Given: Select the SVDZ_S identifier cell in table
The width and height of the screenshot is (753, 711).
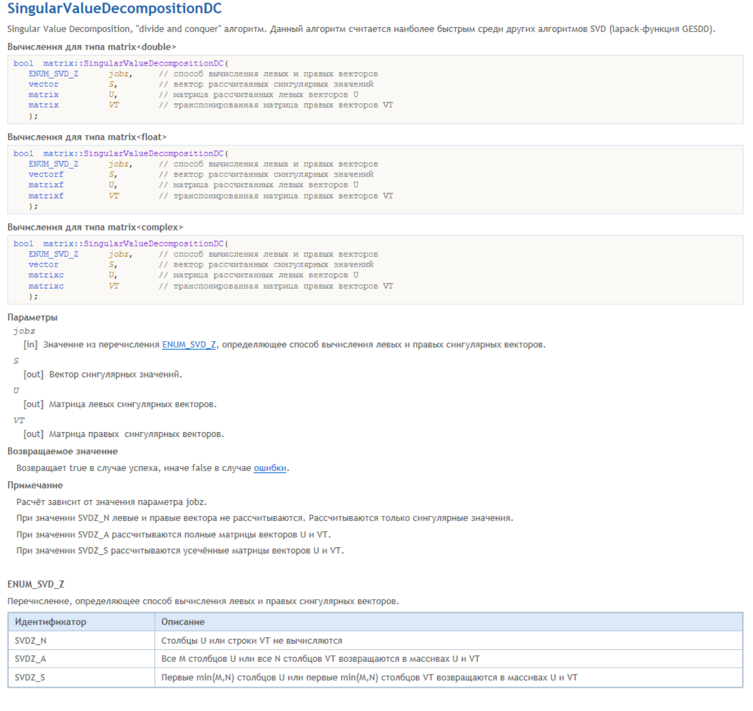Looking at the screenshot, I should [30, 678].
